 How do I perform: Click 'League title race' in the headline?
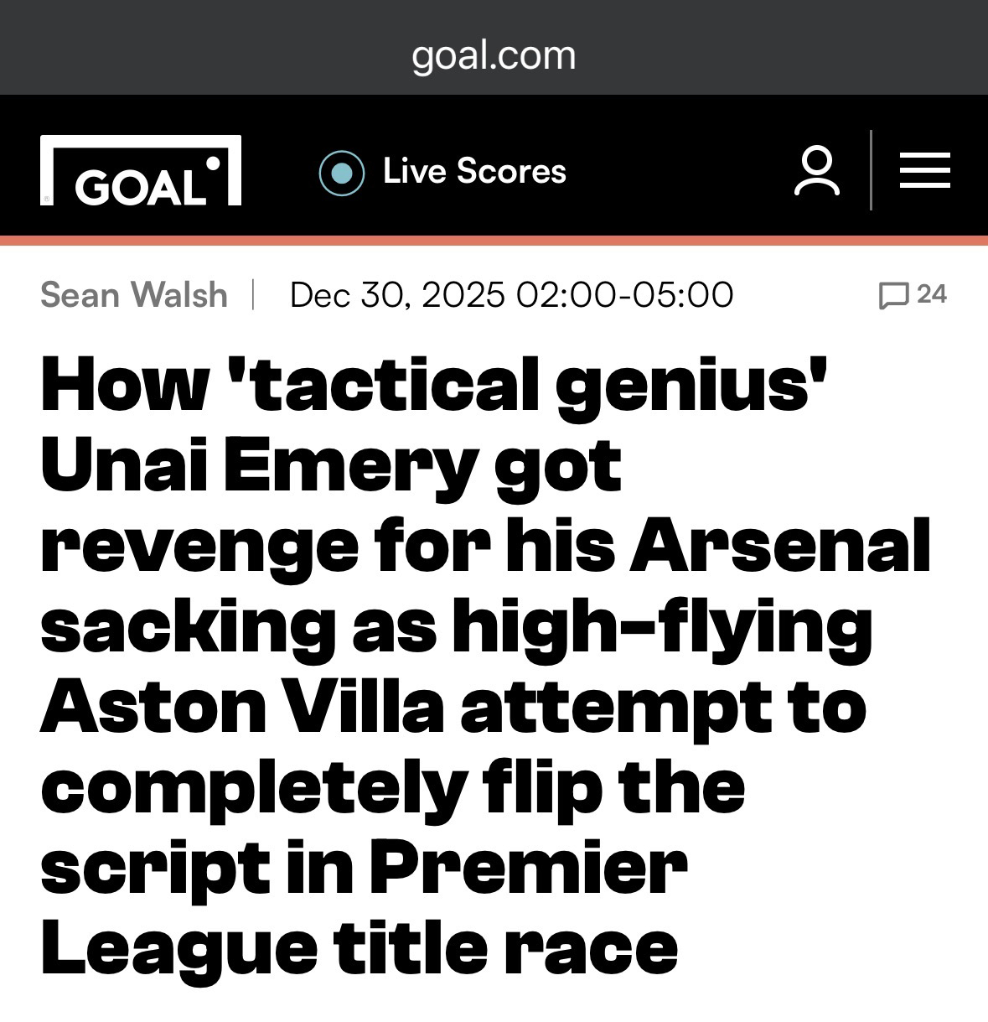coord(359,949)
